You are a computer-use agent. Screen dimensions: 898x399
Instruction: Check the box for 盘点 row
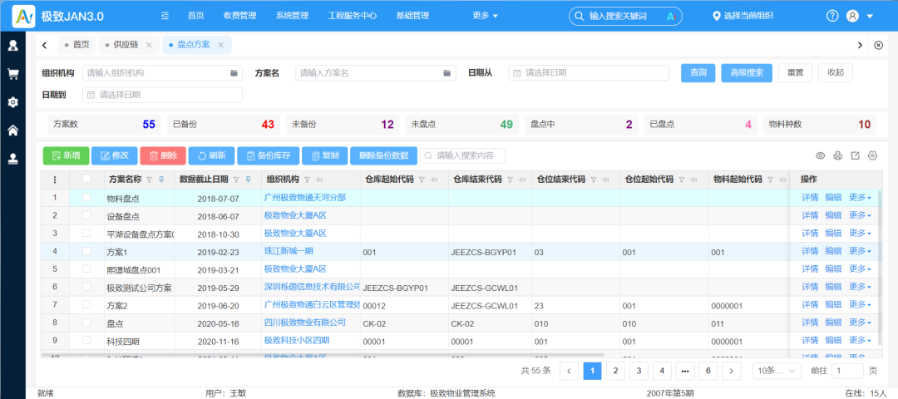pos(86,323)
